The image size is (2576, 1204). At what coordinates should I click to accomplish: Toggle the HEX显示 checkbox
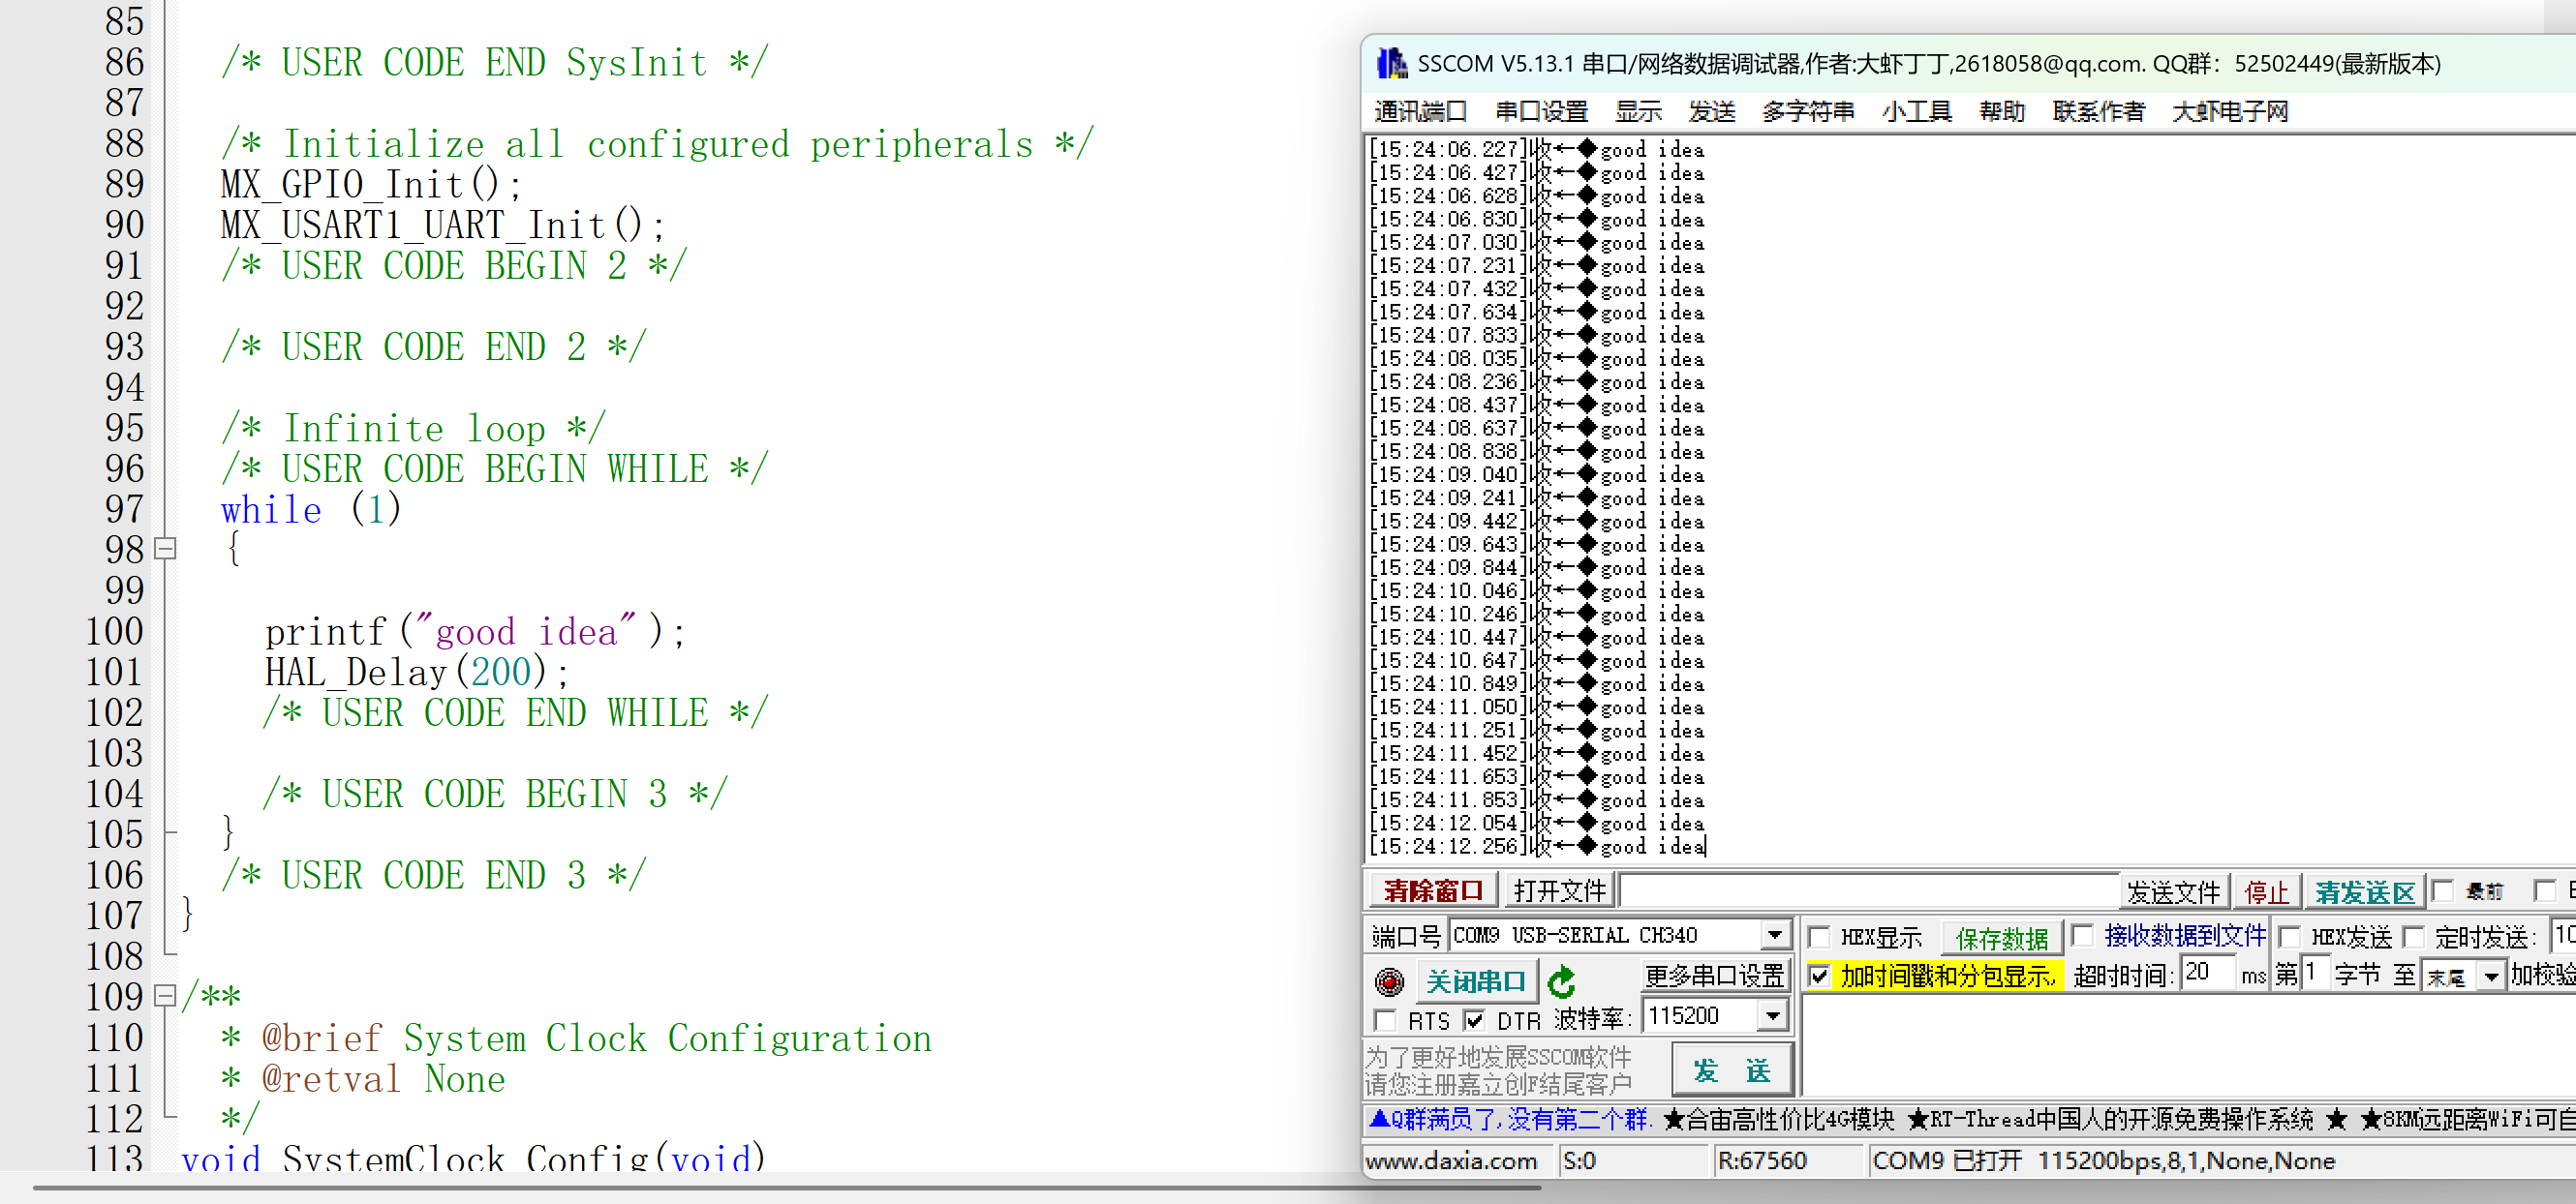[1820, 937]
